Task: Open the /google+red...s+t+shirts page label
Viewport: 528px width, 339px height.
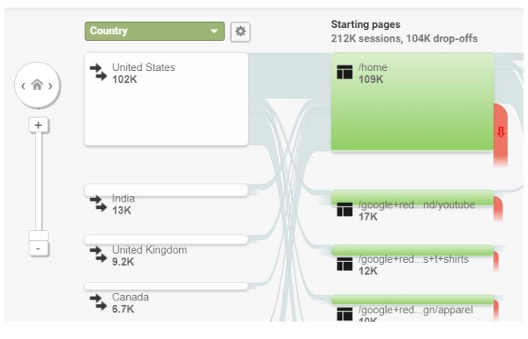Action: [413, 259]
